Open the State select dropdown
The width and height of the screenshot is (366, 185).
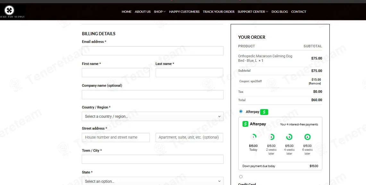153,181
